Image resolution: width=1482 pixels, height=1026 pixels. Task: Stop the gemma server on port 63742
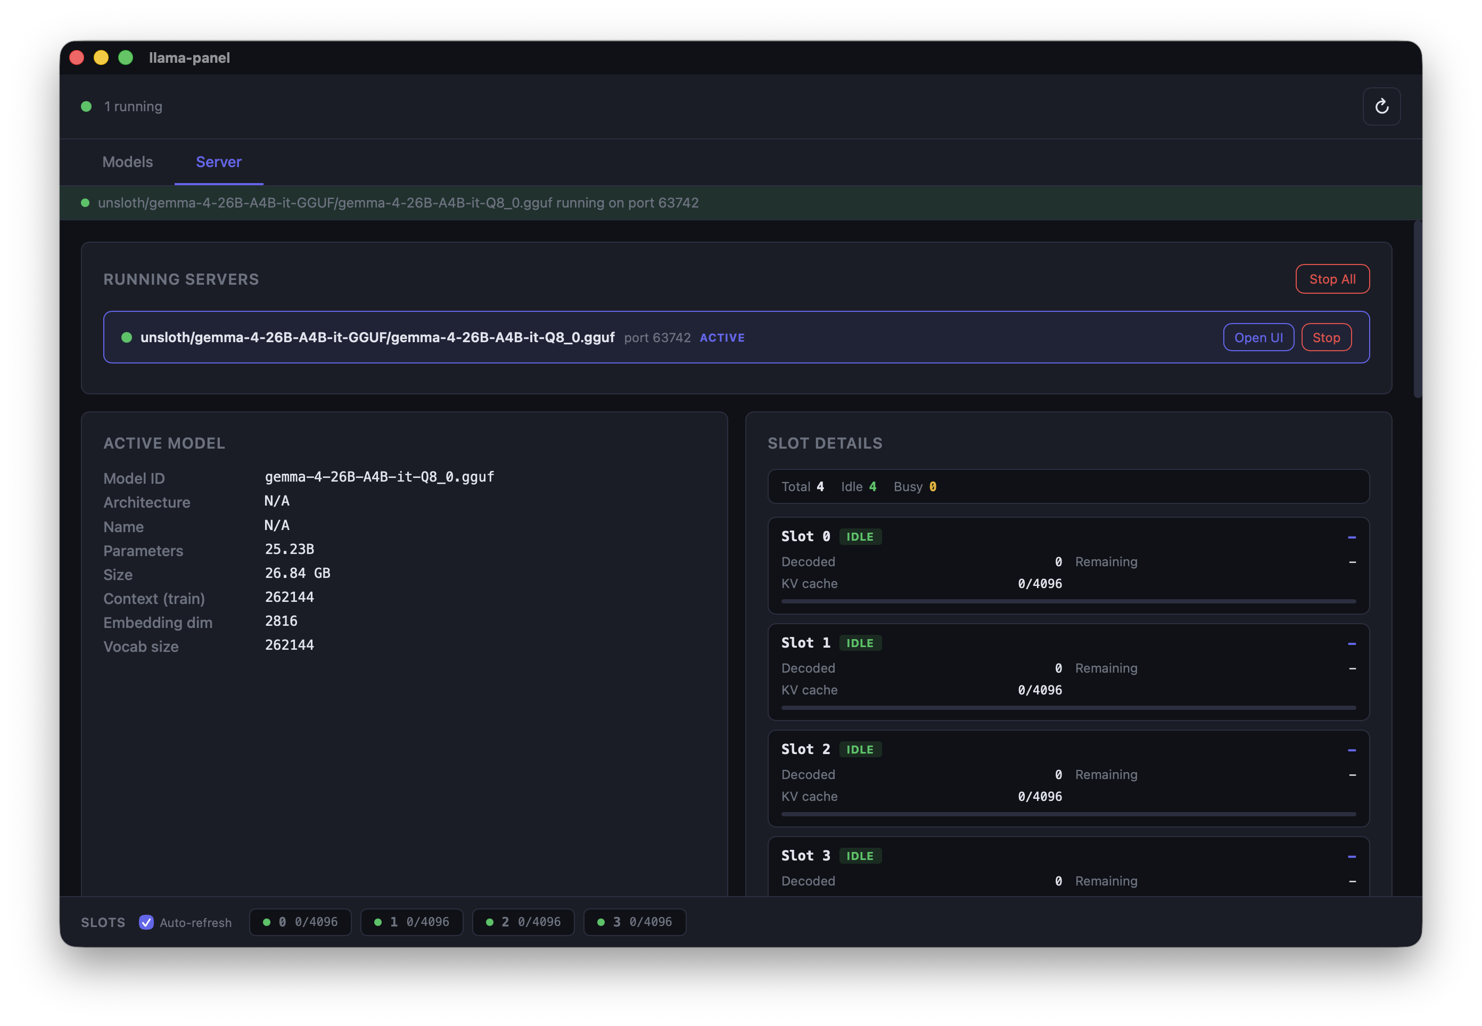click(1326, 337)
